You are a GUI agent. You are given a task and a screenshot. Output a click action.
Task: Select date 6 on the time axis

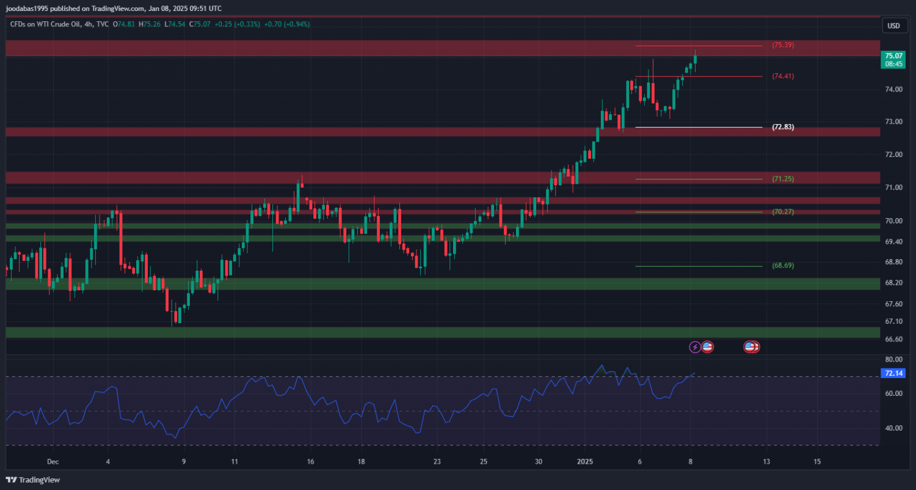[x=639, y=462]
